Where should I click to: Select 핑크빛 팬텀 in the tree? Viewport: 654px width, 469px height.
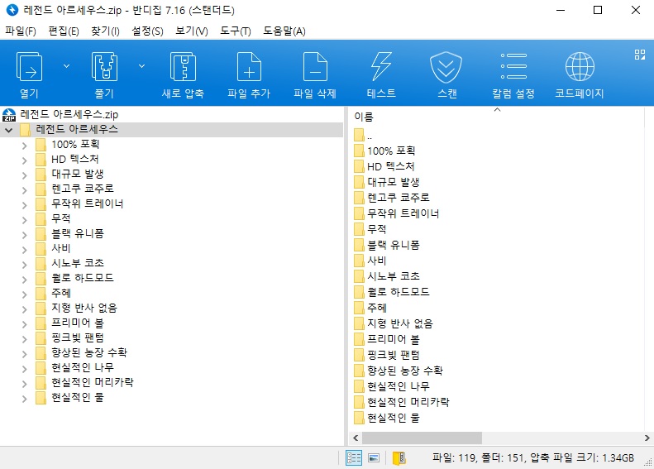[x=78, y=337]
